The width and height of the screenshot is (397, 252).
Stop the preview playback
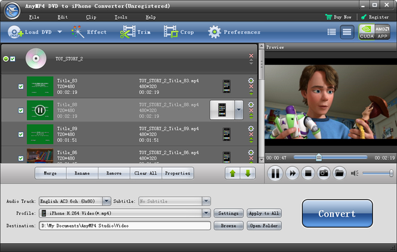coord(308,173)
